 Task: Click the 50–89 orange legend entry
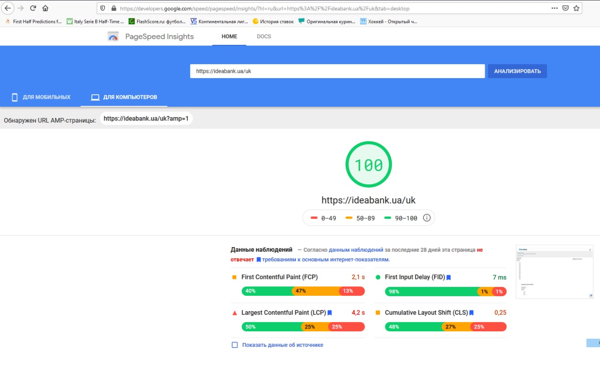[360, 218]
